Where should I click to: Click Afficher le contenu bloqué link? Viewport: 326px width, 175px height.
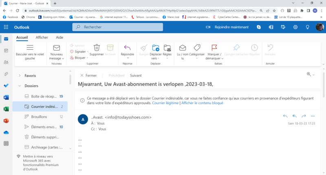pos(202,103)
